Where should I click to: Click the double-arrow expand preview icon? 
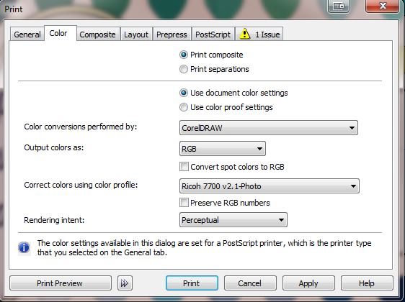tap(125, 283)
